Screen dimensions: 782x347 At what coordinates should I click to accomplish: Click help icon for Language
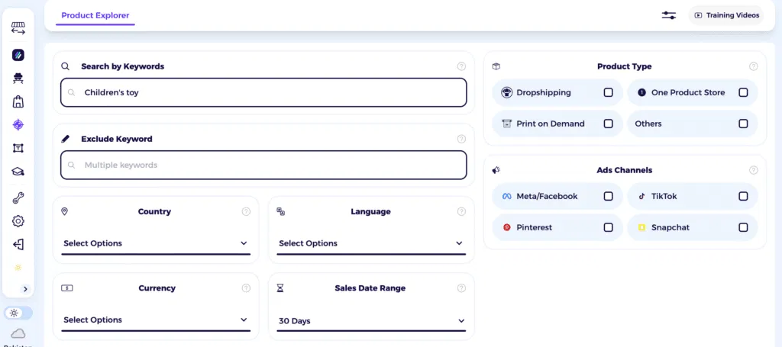click(461, 211)
